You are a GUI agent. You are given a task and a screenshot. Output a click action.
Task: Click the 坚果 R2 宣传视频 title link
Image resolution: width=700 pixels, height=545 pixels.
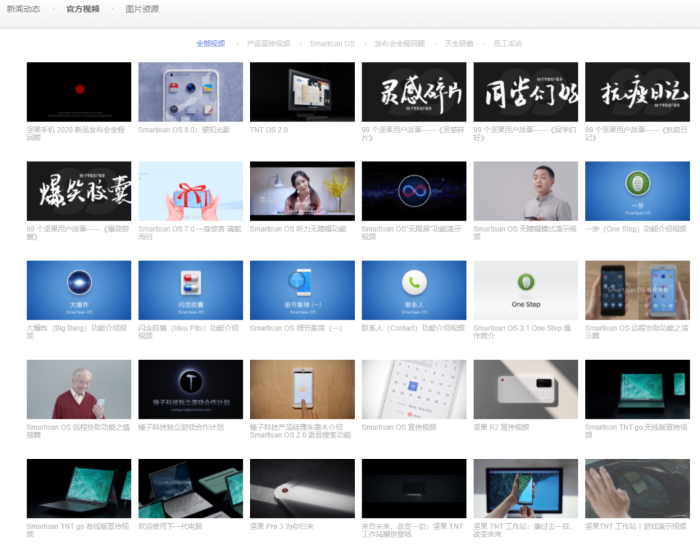click(x=501, y=428)
